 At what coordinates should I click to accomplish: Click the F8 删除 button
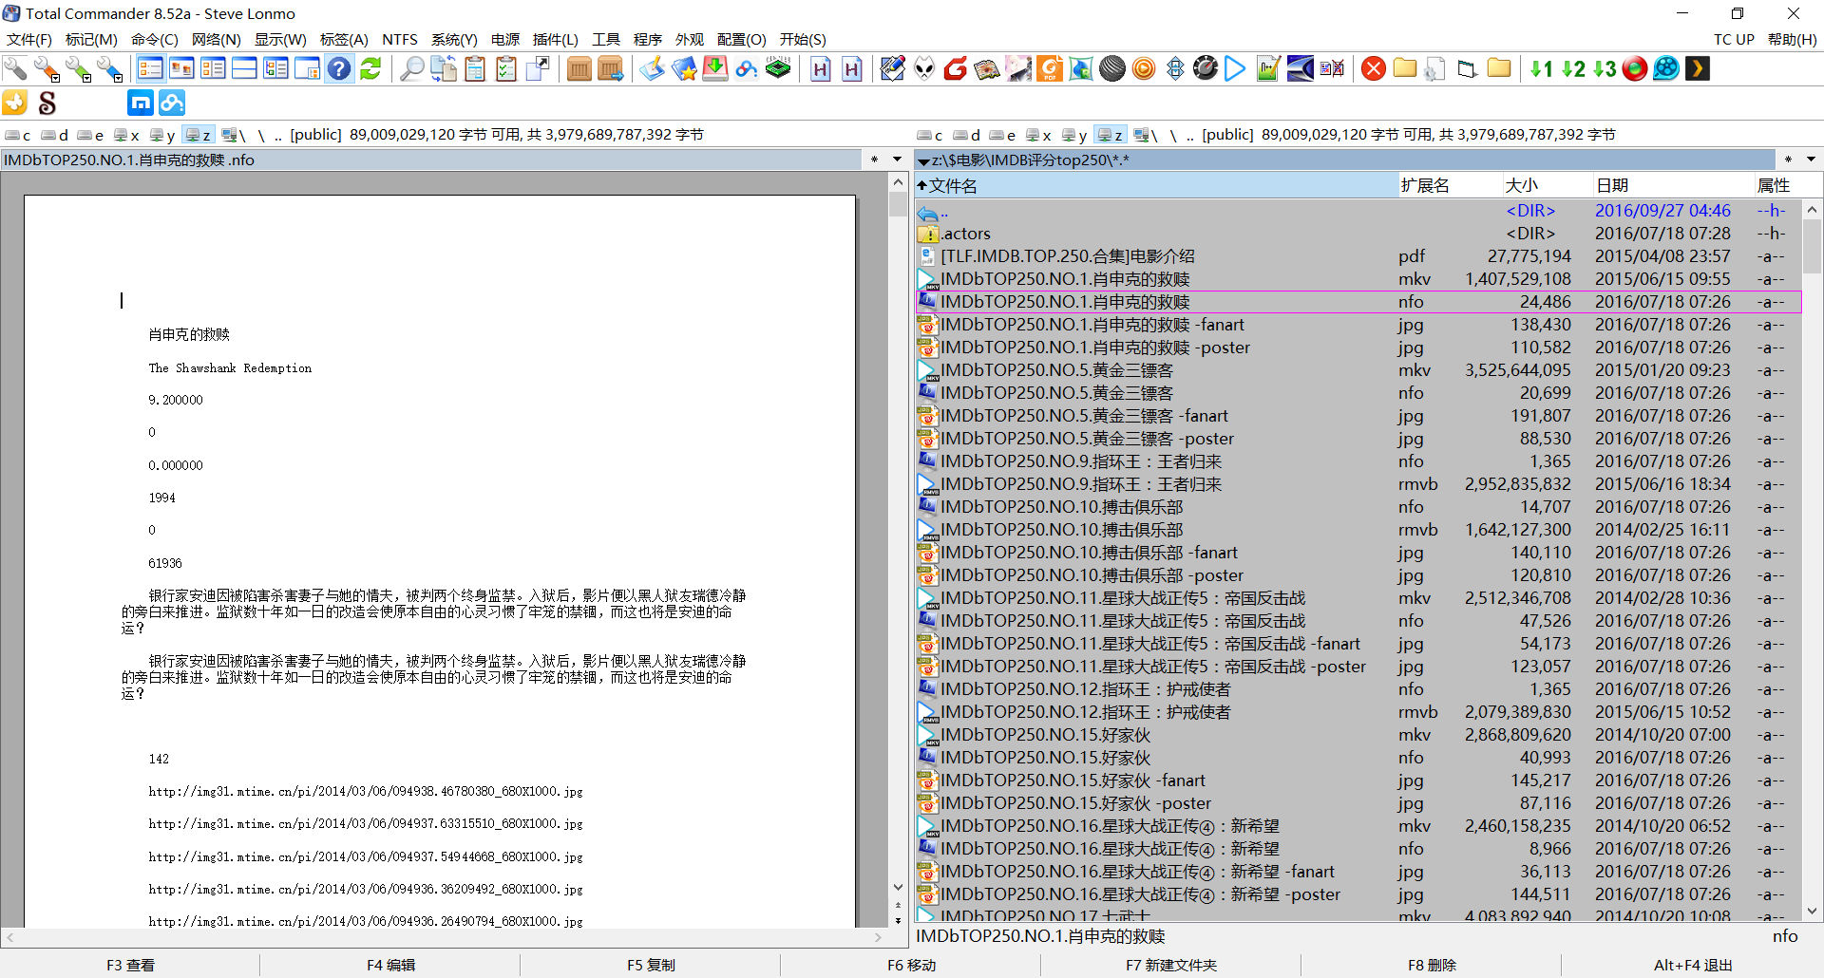point(1432,965)
